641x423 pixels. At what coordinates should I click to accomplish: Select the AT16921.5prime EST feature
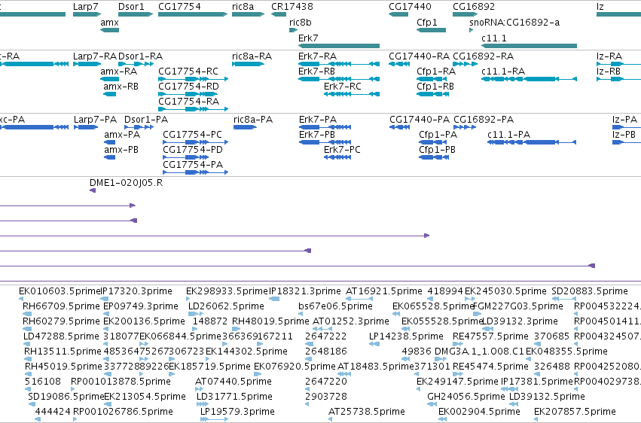359,299
